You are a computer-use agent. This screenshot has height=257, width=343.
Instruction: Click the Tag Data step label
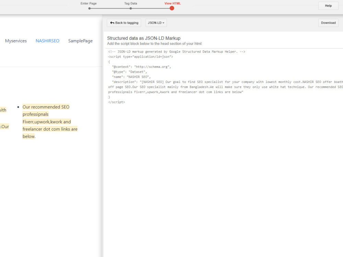click(131, 3)
